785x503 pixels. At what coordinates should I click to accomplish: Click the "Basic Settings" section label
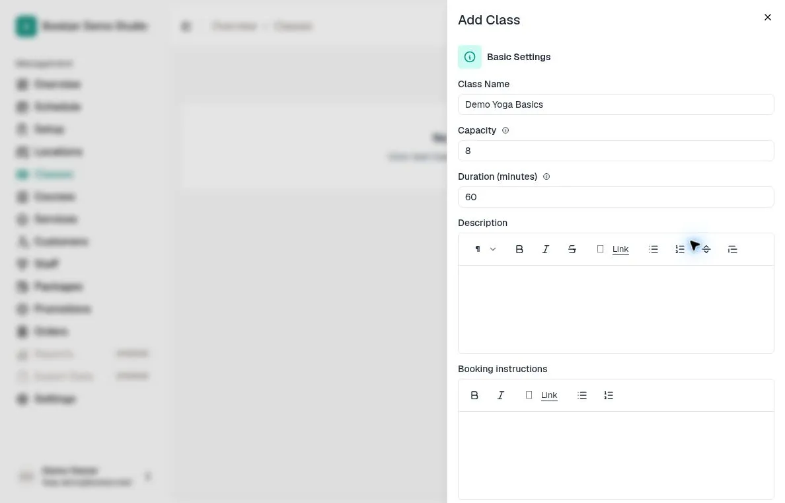coord(519,57)
